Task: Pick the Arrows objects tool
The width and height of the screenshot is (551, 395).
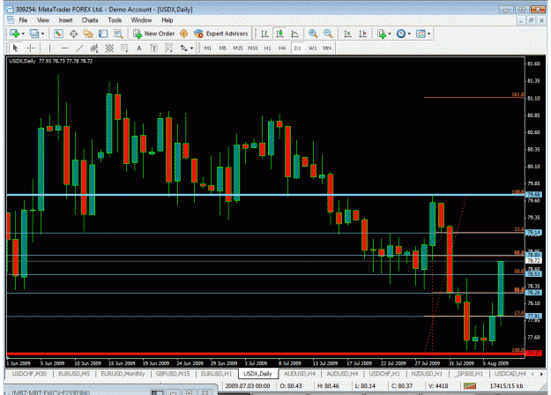Action: 183,48
